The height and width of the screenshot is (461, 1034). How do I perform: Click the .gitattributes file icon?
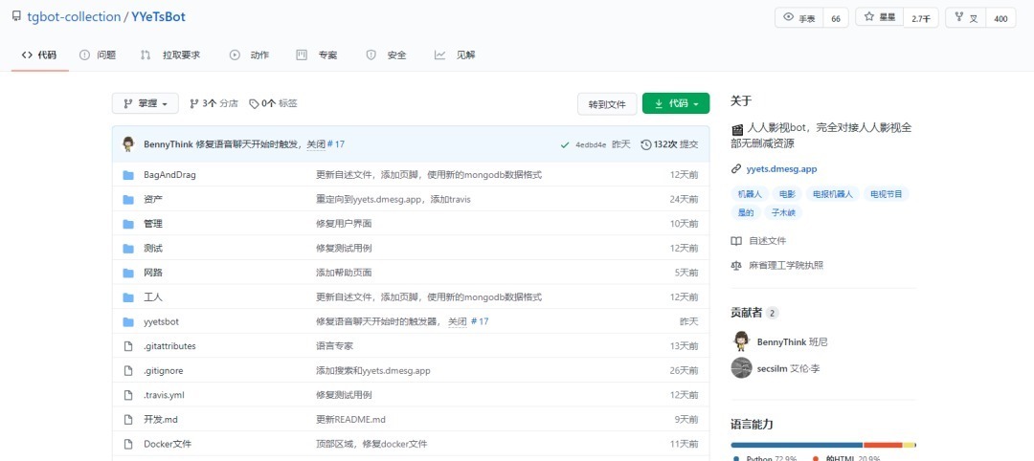point(128,346)
